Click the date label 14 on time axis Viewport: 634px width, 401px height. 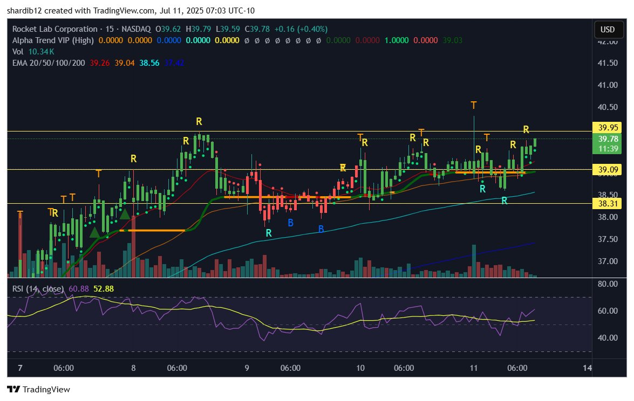click(587, 368)
